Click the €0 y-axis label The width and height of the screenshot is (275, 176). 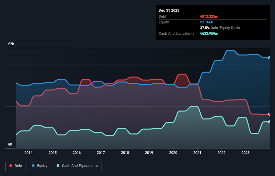(10, 144)
